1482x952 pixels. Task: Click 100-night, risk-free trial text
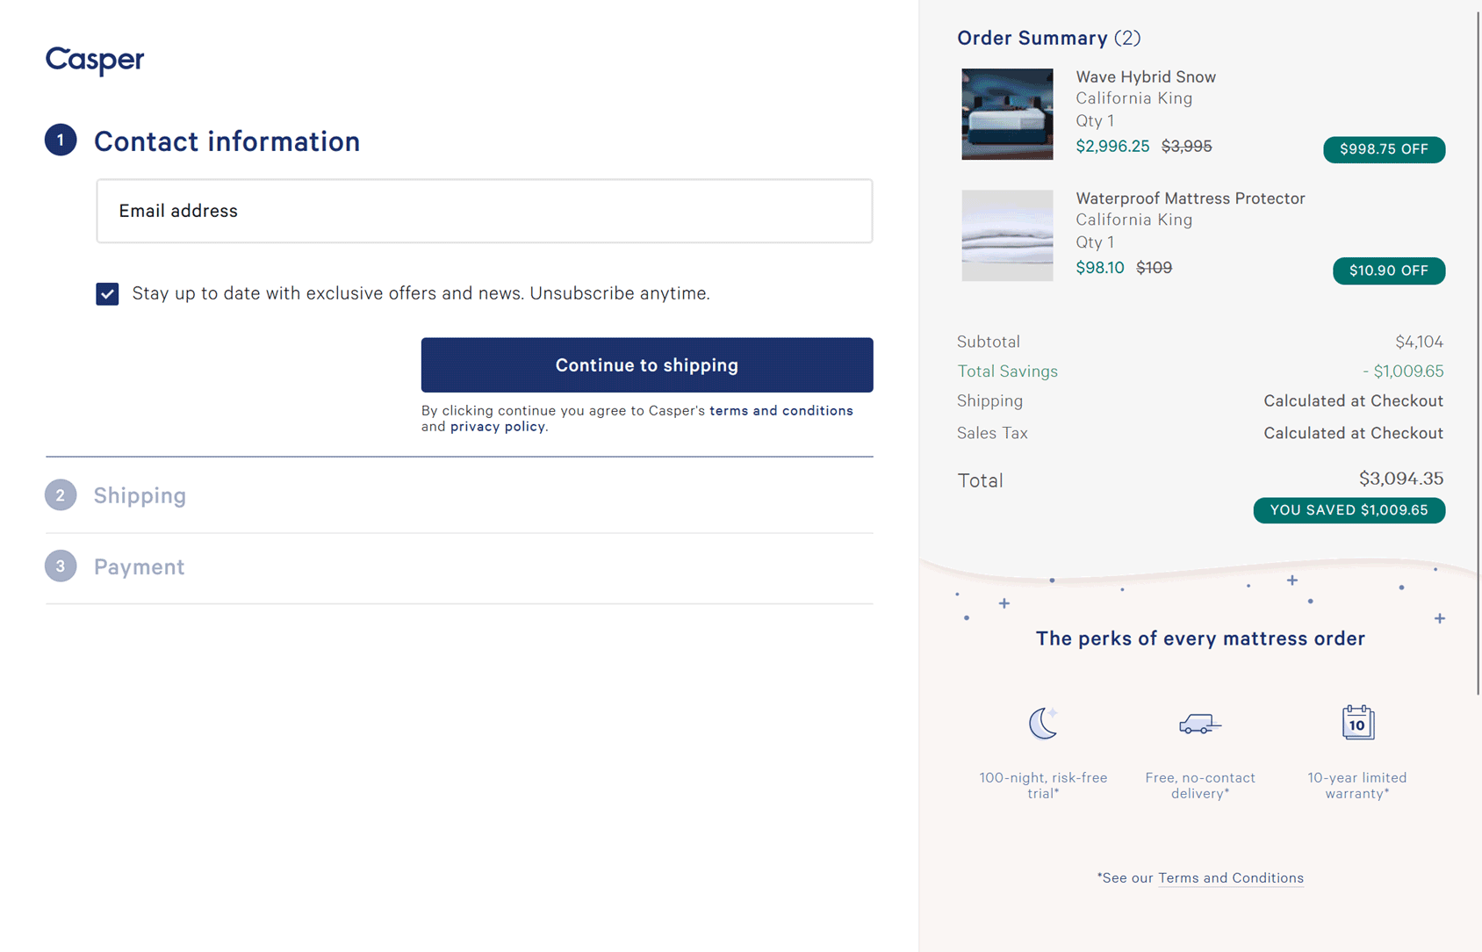point(1043,785)
